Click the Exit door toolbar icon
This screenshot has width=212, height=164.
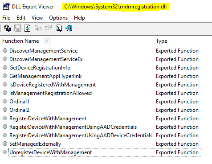tap(69, 28)
